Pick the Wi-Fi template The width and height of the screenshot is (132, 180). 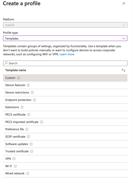coord(65,166)
